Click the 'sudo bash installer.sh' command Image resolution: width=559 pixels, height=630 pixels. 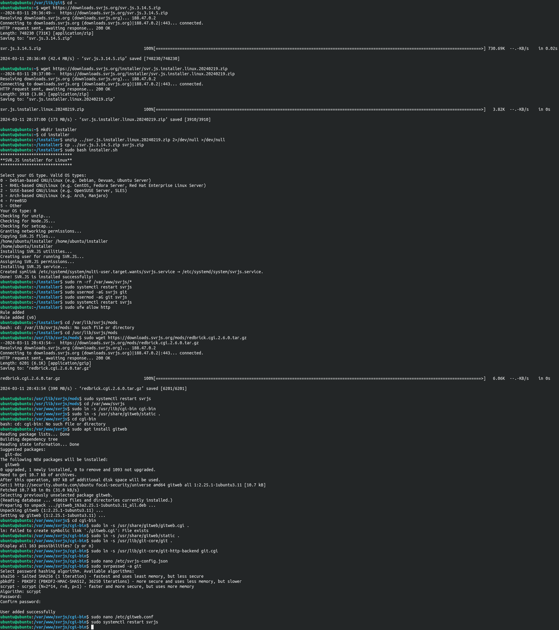tap(91, 150)
